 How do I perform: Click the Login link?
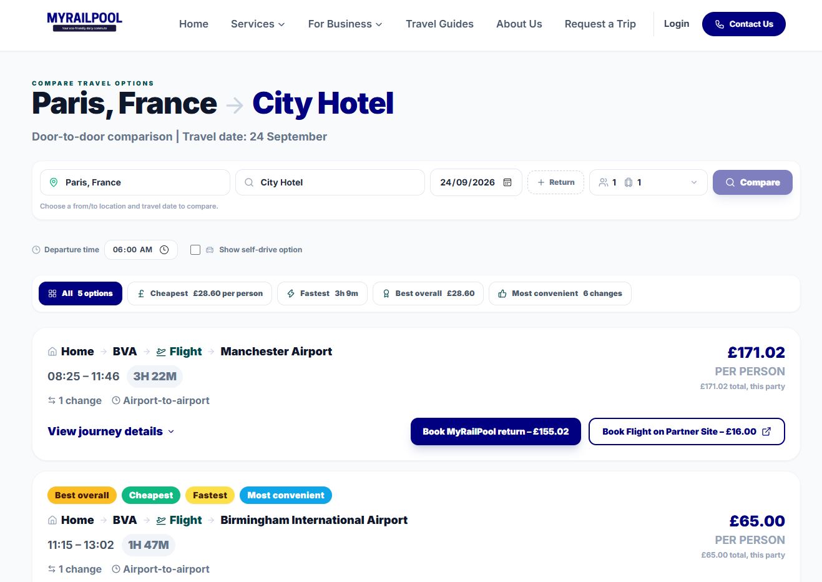677,24
